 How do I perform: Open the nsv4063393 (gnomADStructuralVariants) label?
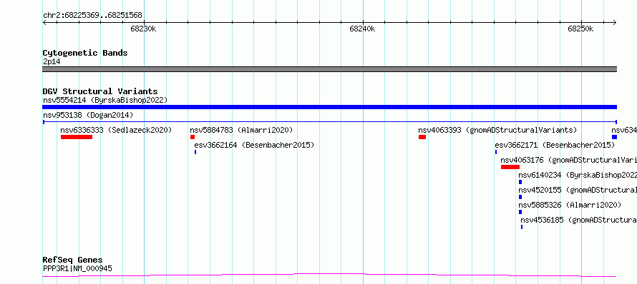(497, 130)
